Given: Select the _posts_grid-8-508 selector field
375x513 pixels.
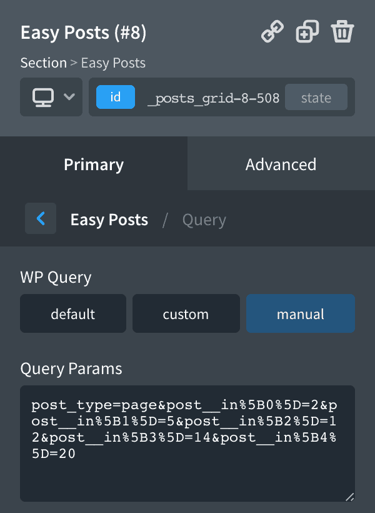Looking at the screenshot, I should [x=214, y=98].
